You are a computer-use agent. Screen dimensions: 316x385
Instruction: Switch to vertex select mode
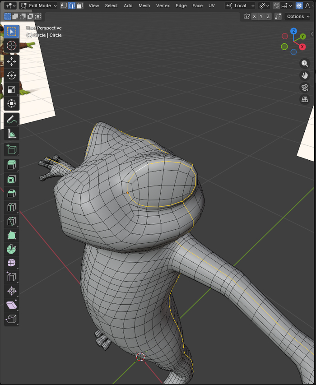click(x=64, y=6)
